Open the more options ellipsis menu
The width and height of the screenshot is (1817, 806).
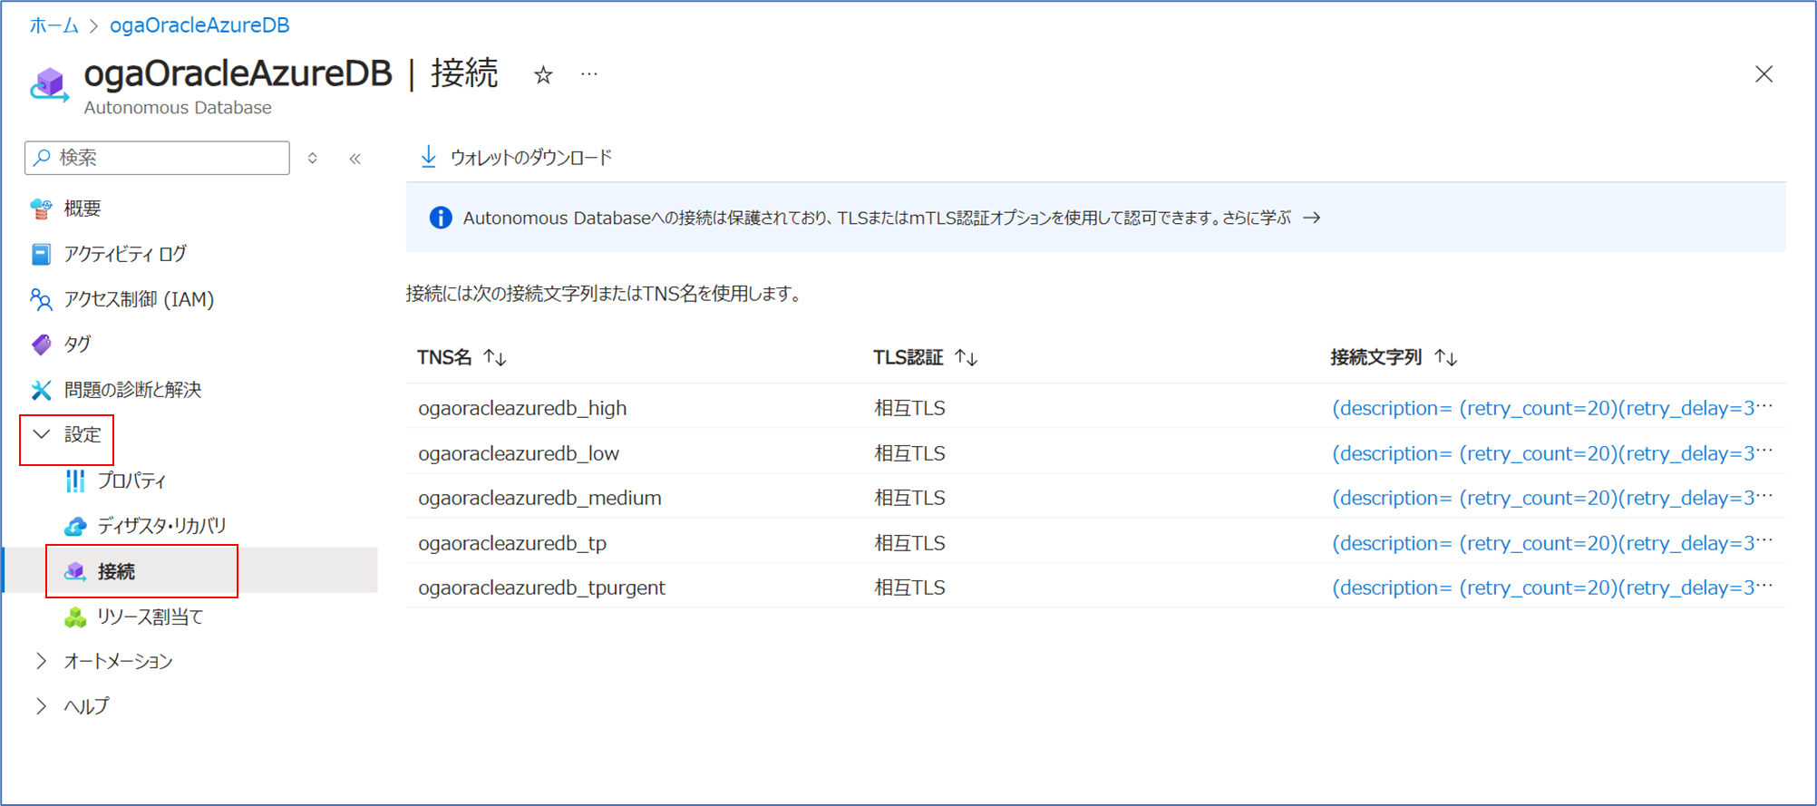tap(589, 74)
